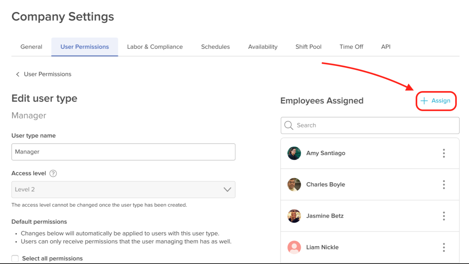Screen dimensions: 469x264
Task: Expand the Level 2 access level dropdown
Action: point(123,189)
